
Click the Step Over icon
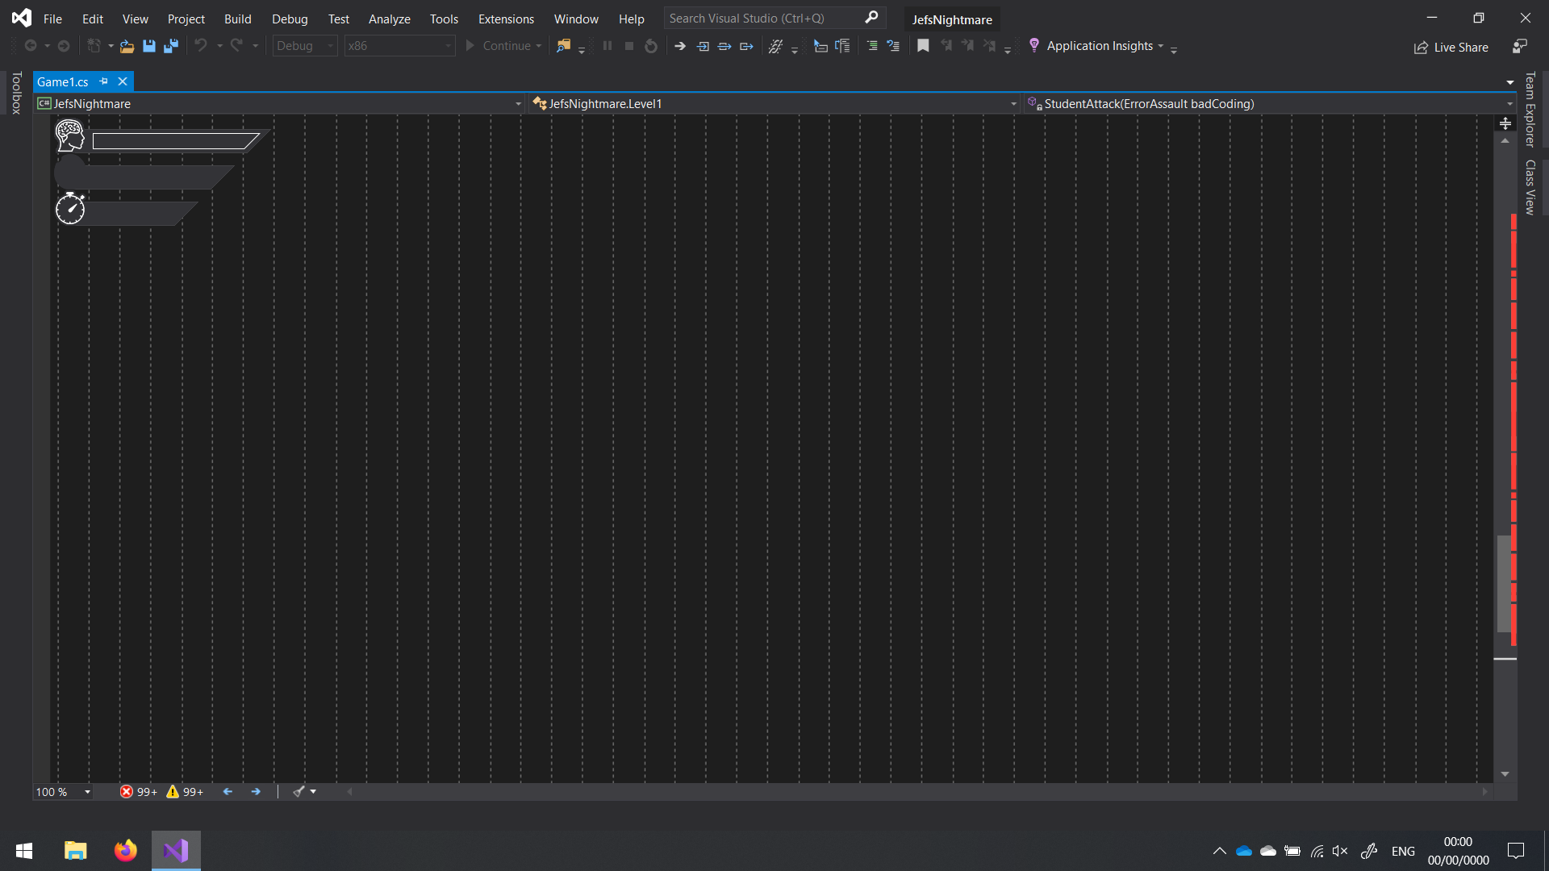(x=725, y=46)
